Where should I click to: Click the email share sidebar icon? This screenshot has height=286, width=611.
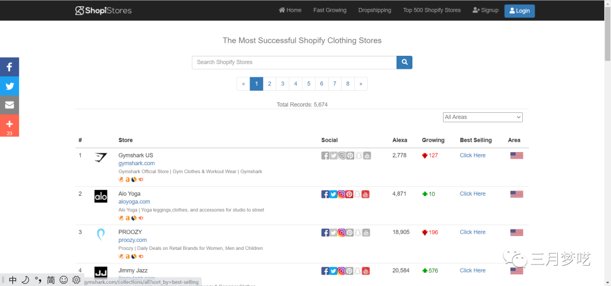10,105
